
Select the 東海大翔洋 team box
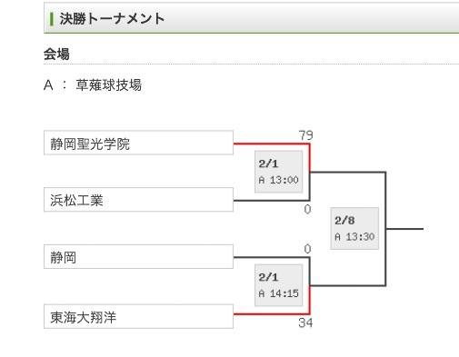point(138,316)
